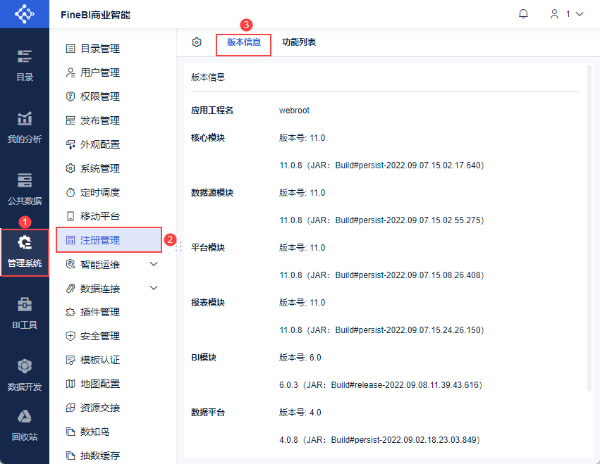Select 资源交接 text label
This screenshot has width=600, height=464.
pyautogui.click(x=100, y=408)
